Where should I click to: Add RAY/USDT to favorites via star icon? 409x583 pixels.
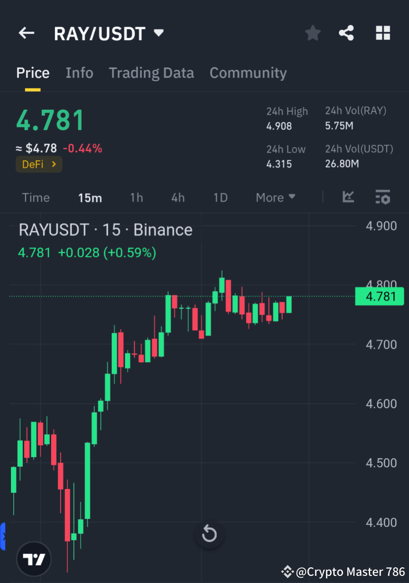(312, 33)
